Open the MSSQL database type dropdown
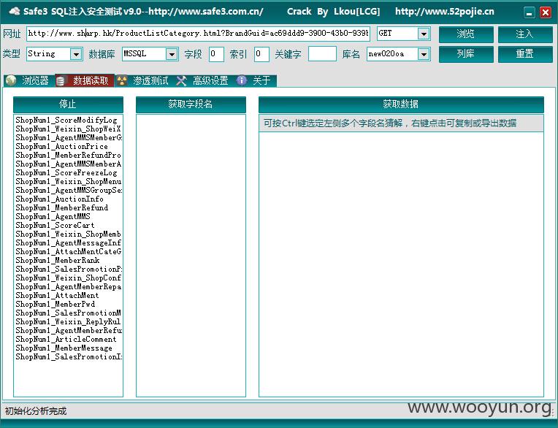Viewport: 558px width, 428px height. point(172,54)
